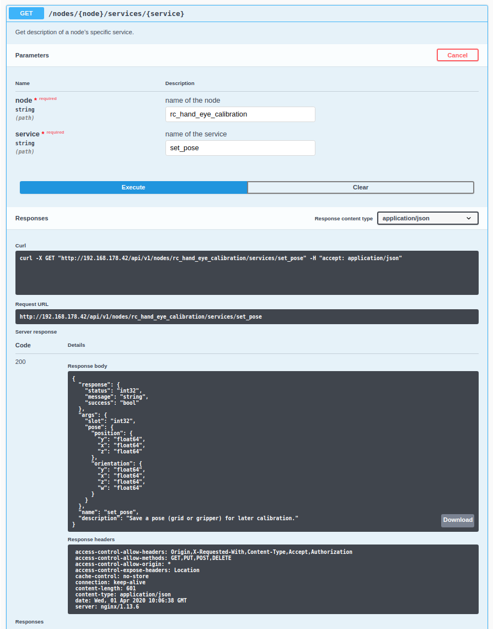Download the response body

457,520
